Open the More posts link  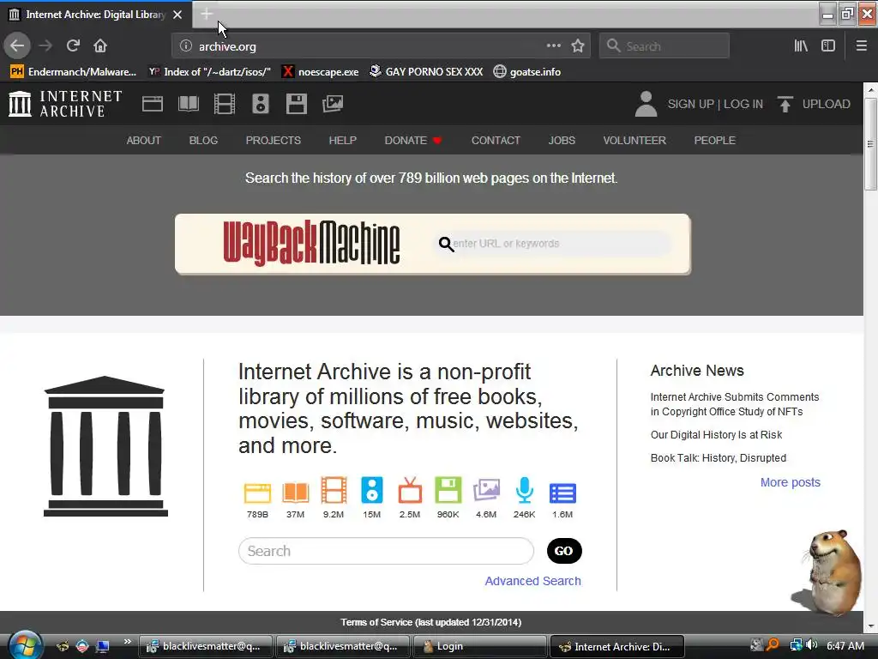coord(790,482)
